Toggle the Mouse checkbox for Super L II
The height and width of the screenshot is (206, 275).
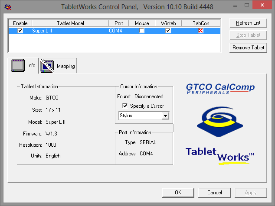[142, 31]
